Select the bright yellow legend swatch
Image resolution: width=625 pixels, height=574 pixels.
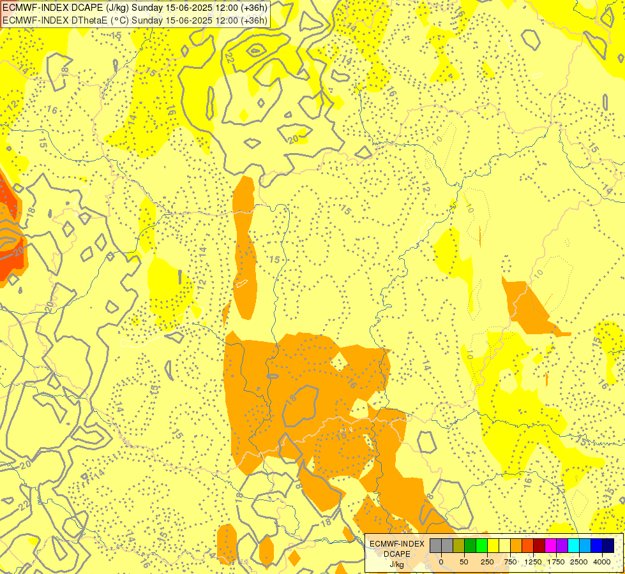493,546
